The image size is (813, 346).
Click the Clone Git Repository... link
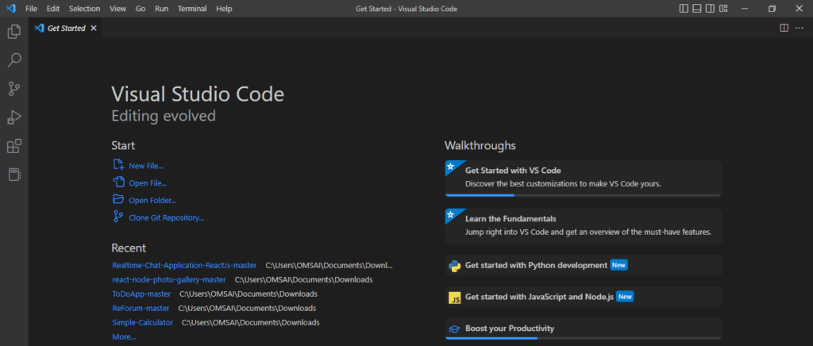tap(166, 217)
